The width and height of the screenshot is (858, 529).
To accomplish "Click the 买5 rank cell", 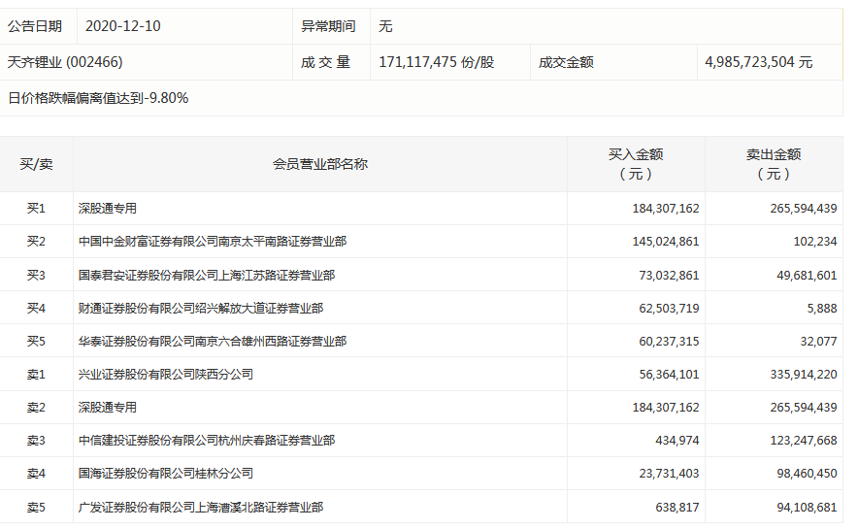I will point(36,342).
